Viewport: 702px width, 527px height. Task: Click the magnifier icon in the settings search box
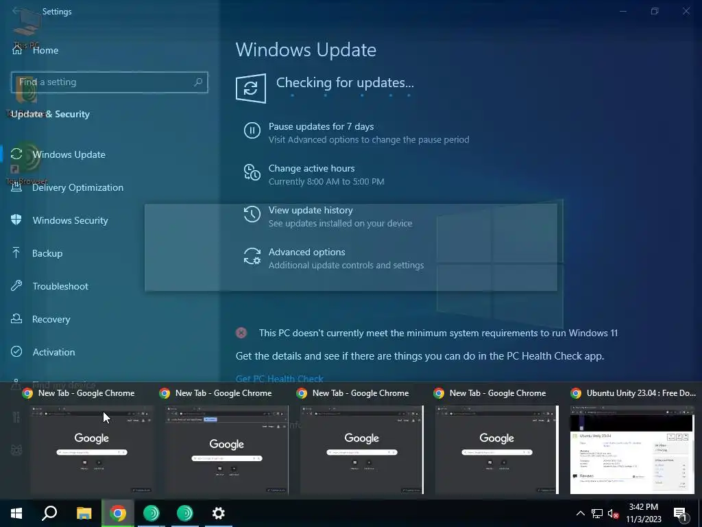pyautogui.click(x=198, y=82)
